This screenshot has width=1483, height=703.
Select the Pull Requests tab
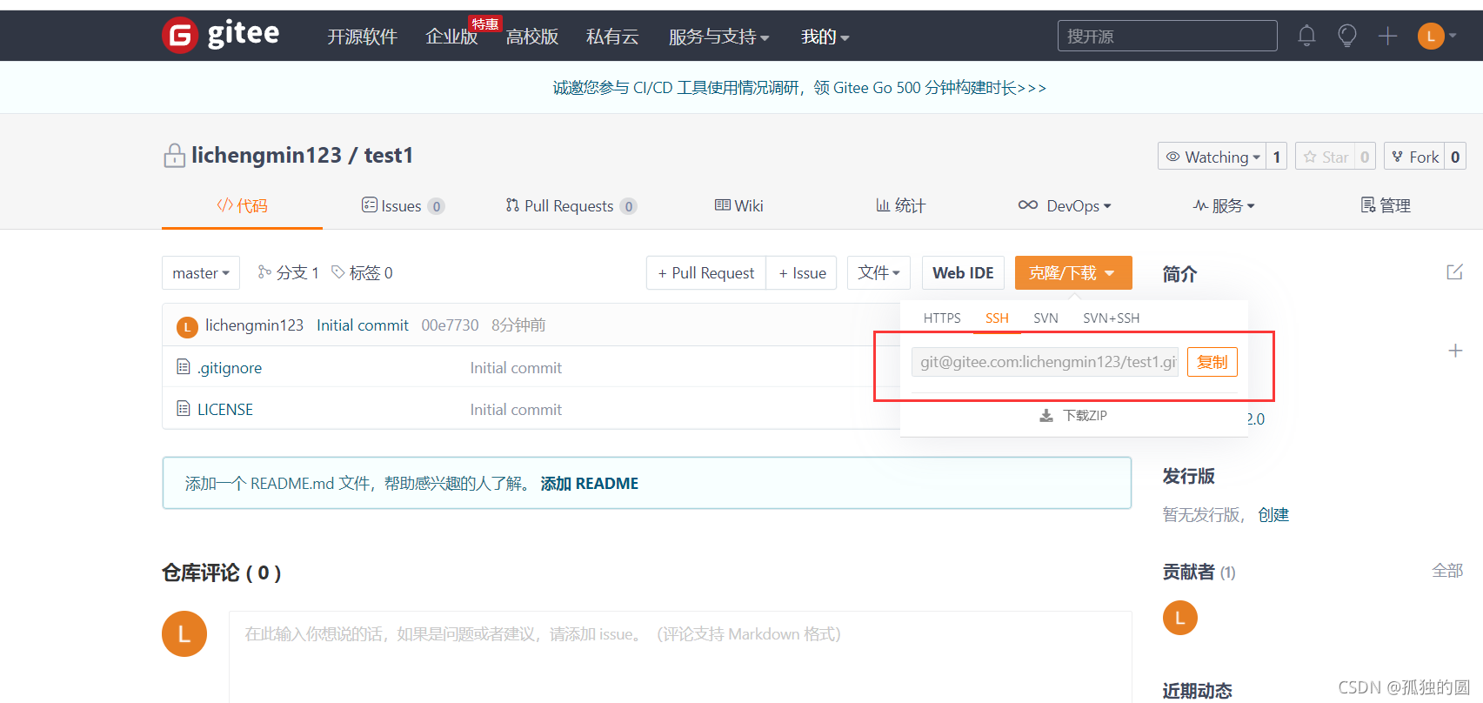(x=571, y=206)
